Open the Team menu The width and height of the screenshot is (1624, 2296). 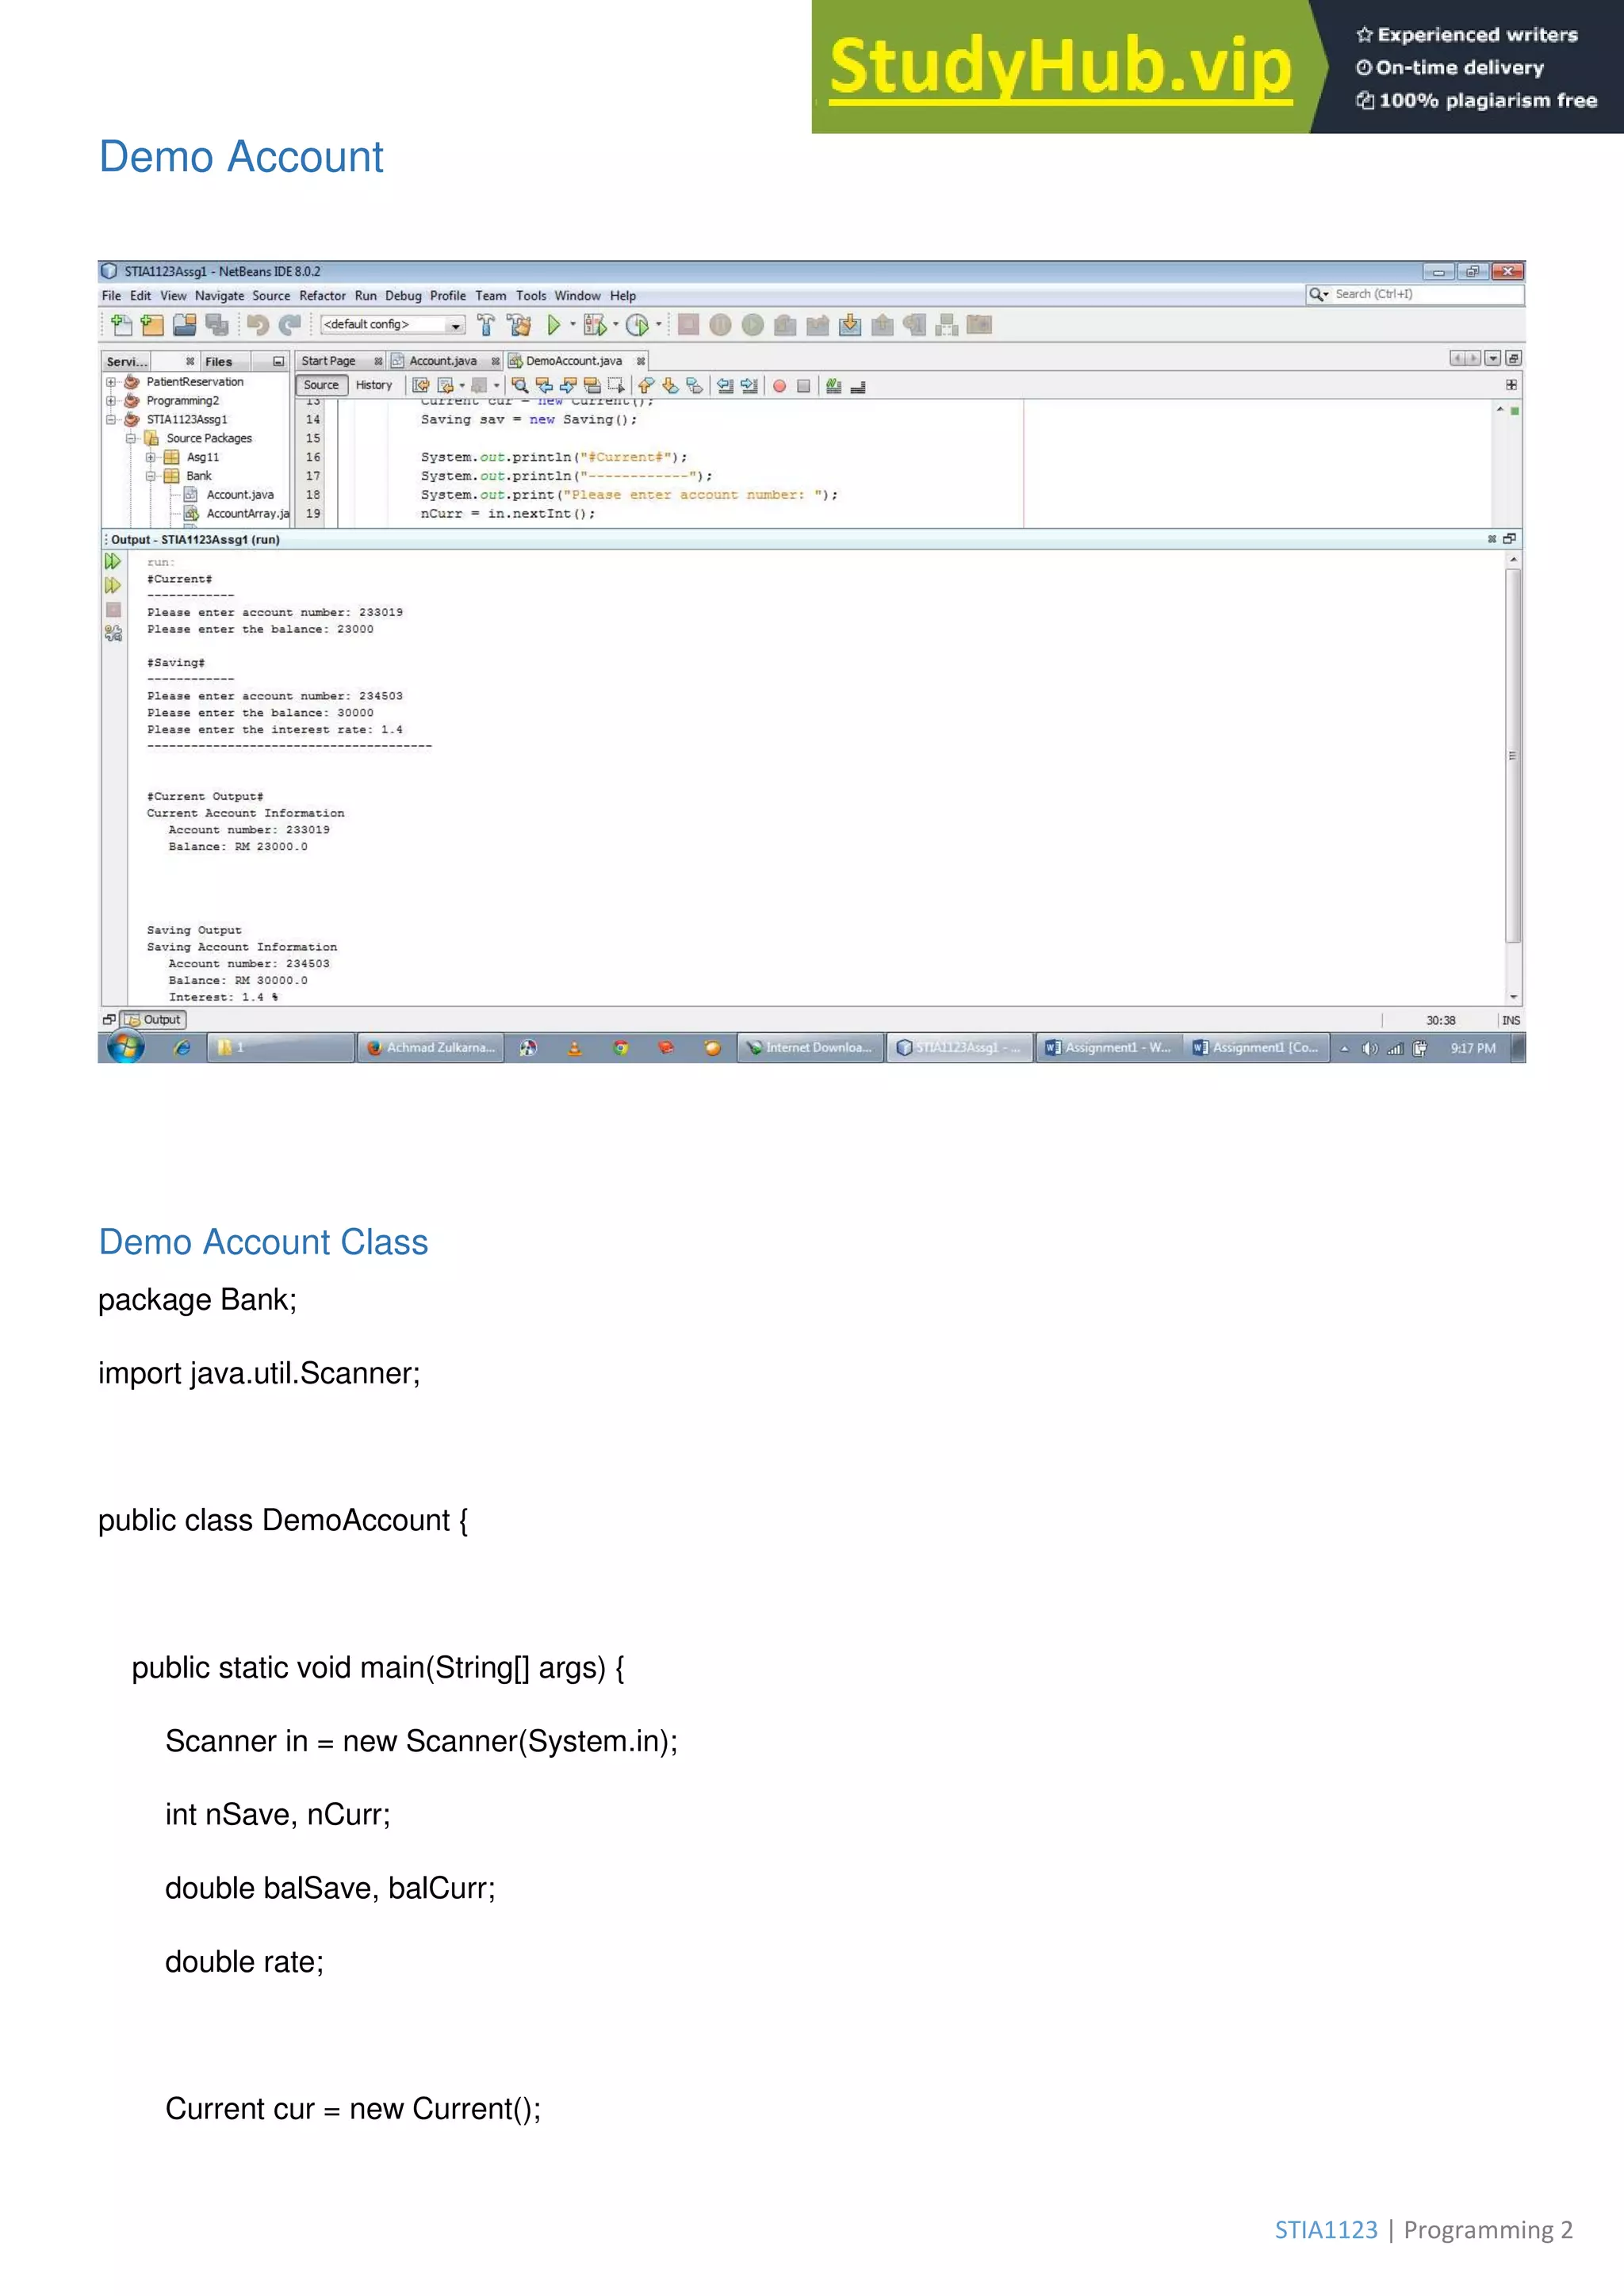click(x=490, y=296)
